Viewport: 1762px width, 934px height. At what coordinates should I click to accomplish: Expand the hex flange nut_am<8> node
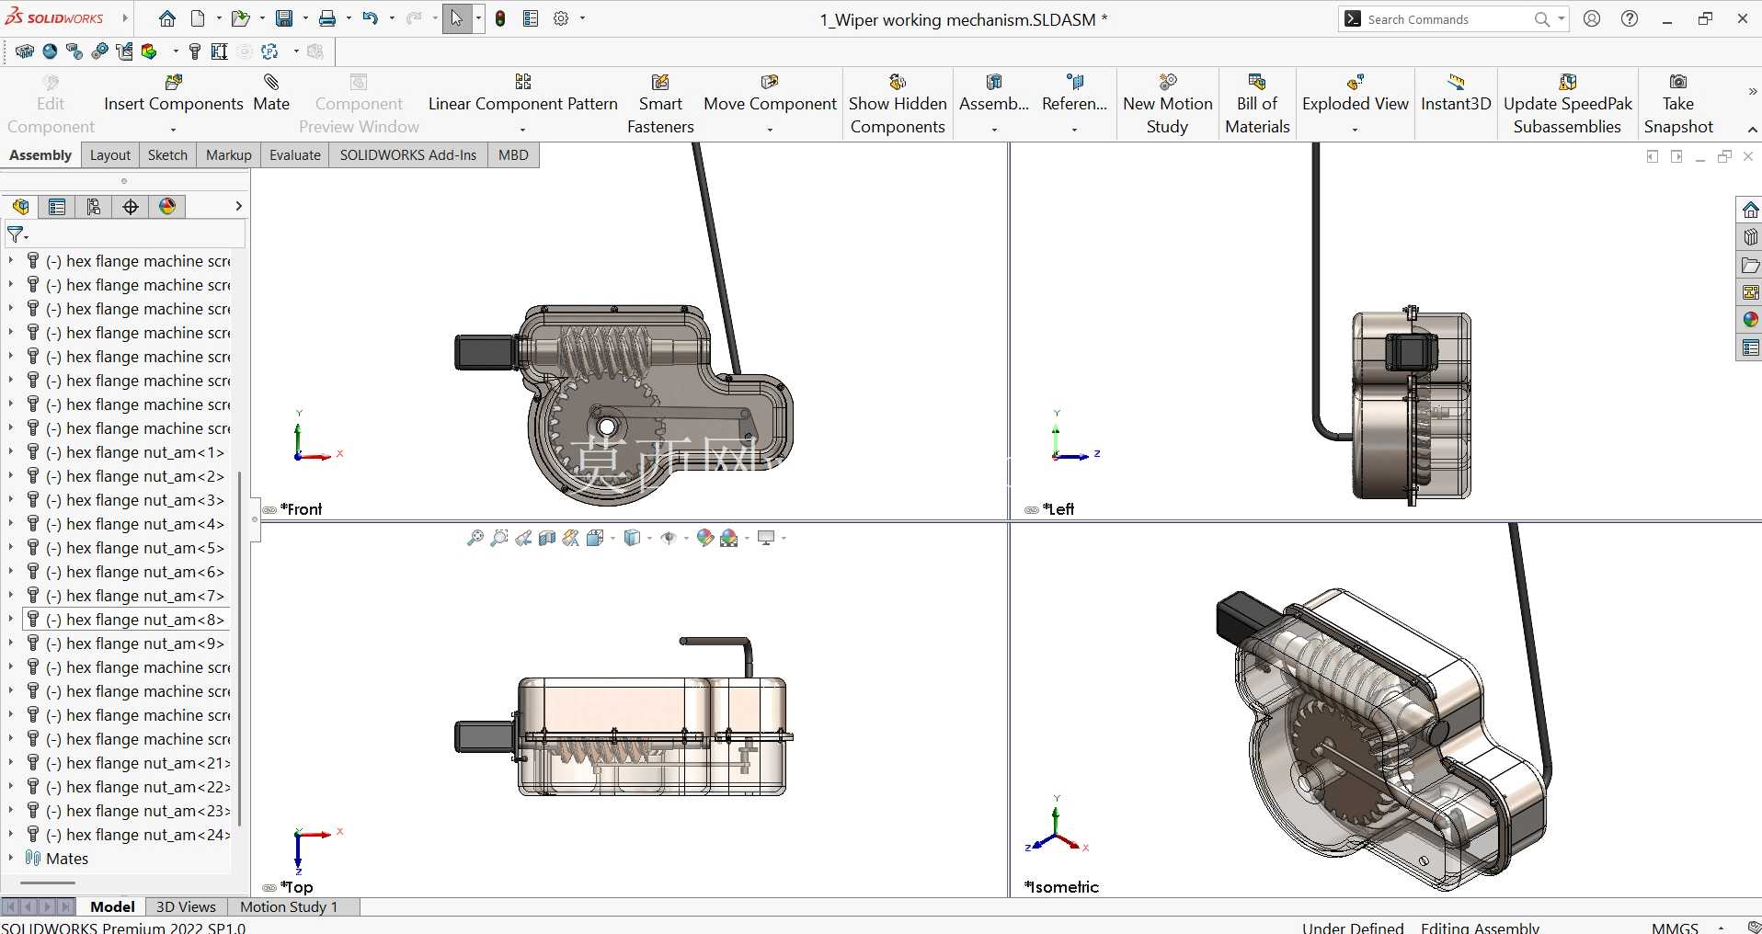pos(10,620)
